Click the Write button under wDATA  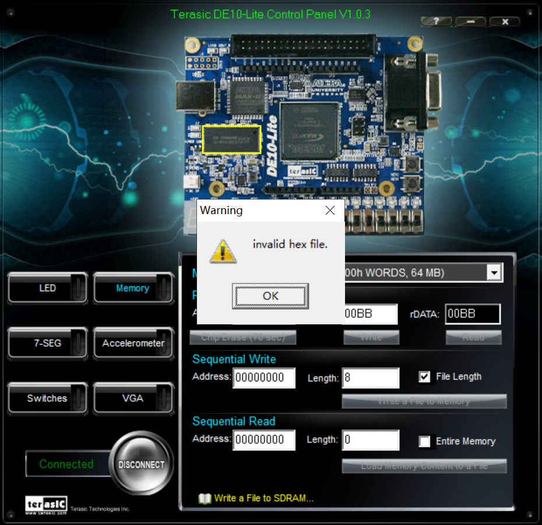[x=371, y=337]
